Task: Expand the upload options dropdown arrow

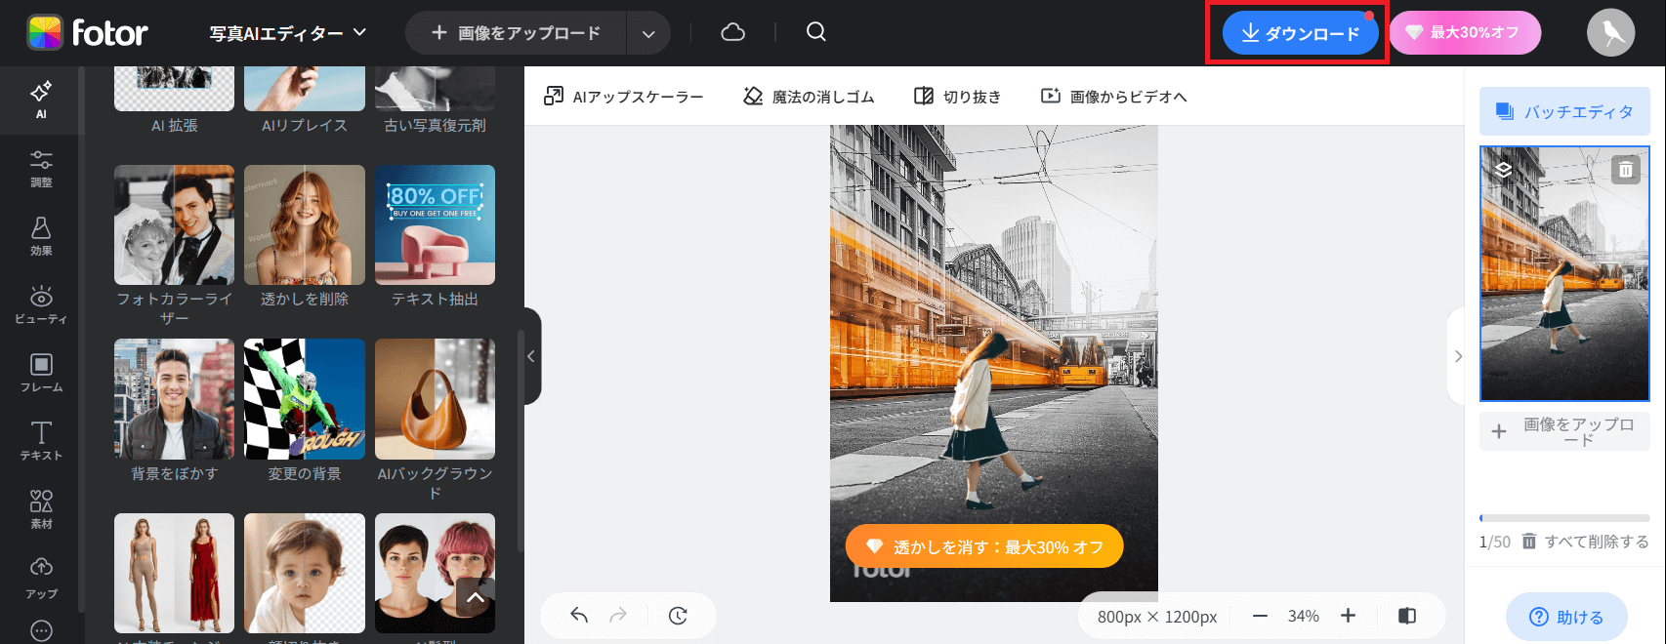Action: pos(648,33)
